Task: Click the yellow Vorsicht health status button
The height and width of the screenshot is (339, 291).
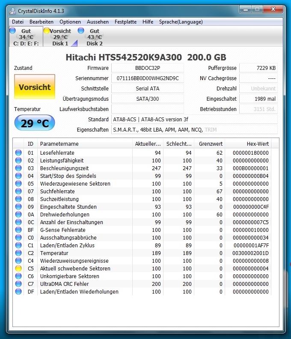Action: pos(35,87)
